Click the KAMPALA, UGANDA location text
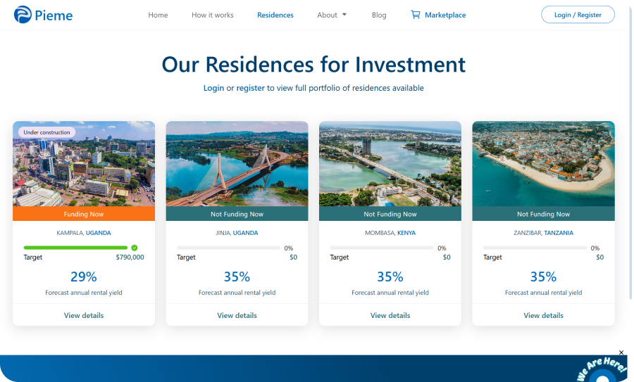Screen dimensions: 634x382 84,233
